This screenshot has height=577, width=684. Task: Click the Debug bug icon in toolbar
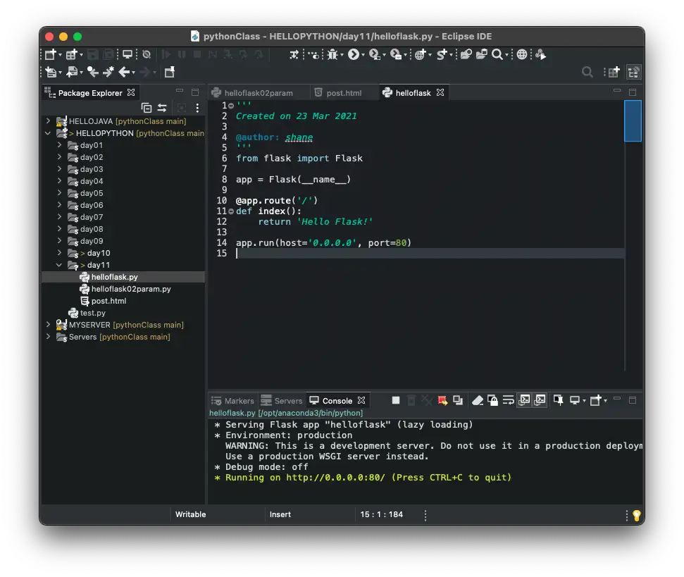(x=332, y=54)
